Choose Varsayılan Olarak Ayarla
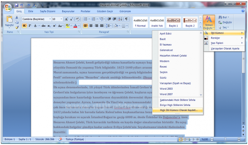The height and width of the screenshot is (145, 248). (224, 49)
